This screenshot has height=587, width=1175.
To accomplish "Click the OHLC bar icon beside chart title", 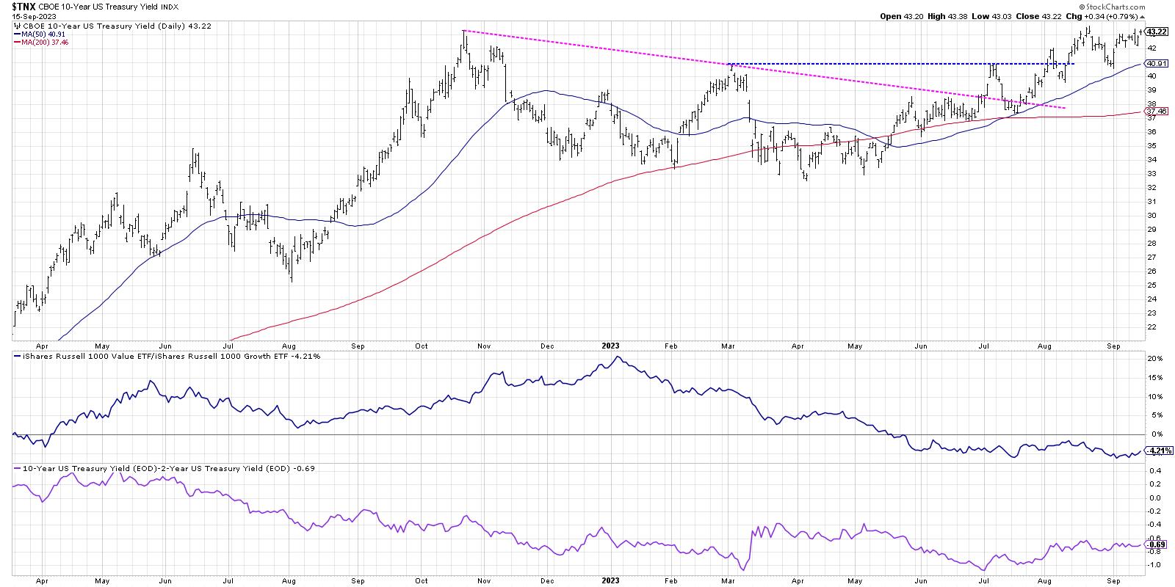I will 15,25.
